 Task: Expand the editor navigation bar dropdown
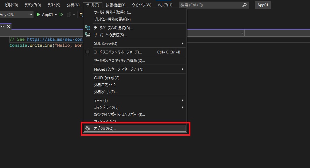242,33
